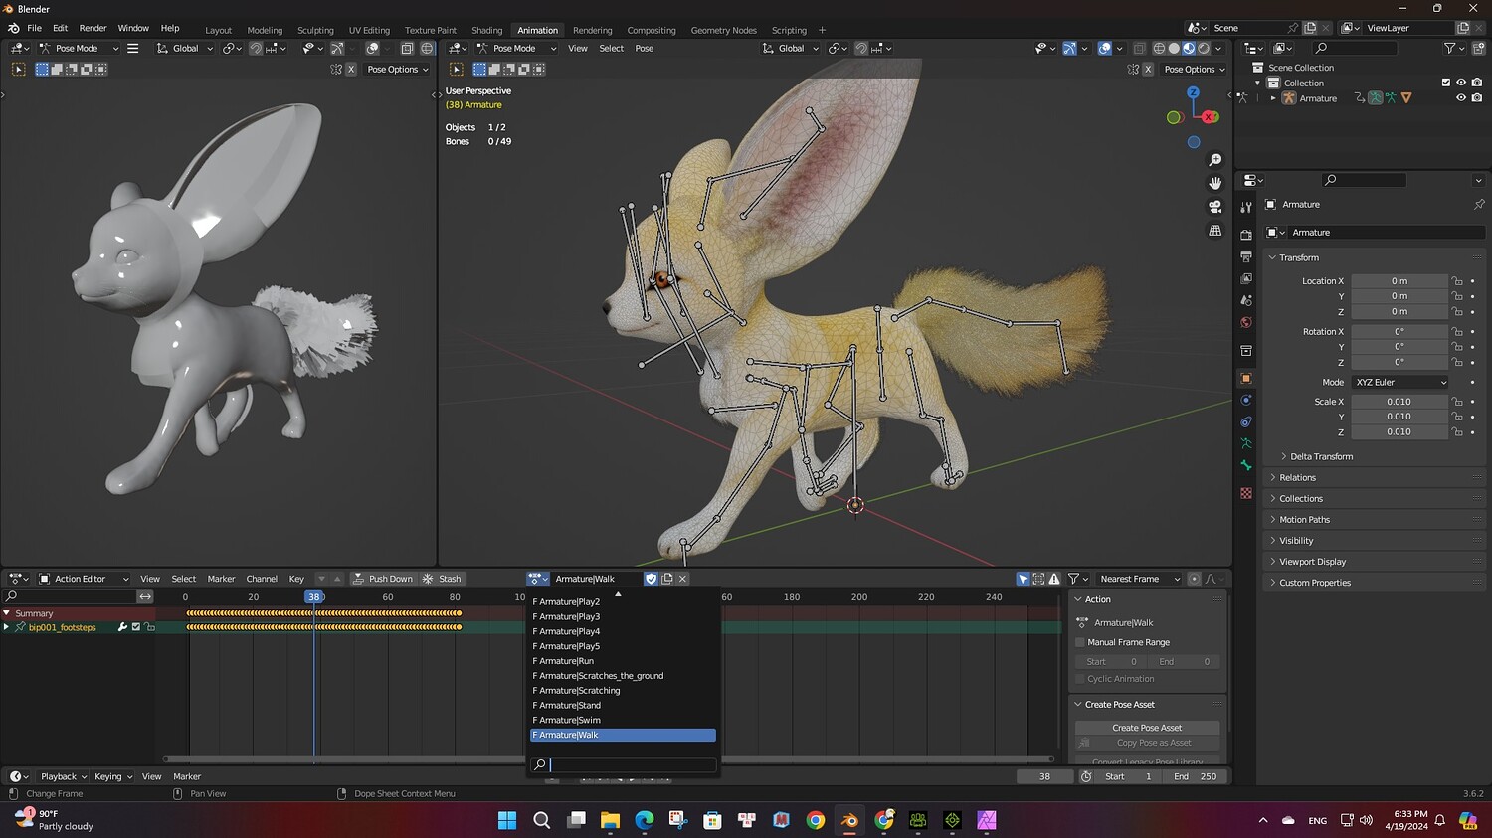Click the camera view icon in viewport
The image size is (1492, 838).
1214,207
